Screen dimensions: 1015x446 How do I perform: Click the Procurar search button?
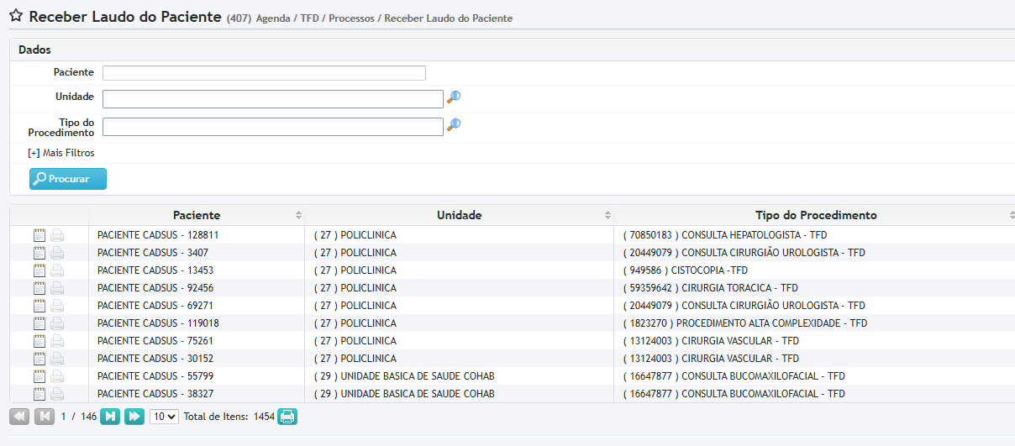[x=68, y=179]
